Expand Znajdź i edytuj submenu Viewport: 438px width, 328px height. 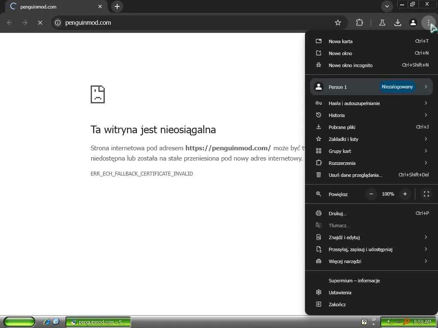point(371,237)
